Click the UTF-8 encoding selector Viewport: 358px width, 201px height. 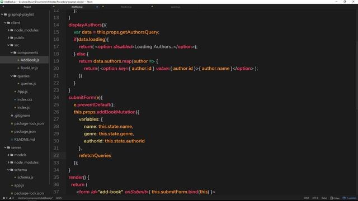(x=315, y=198)
